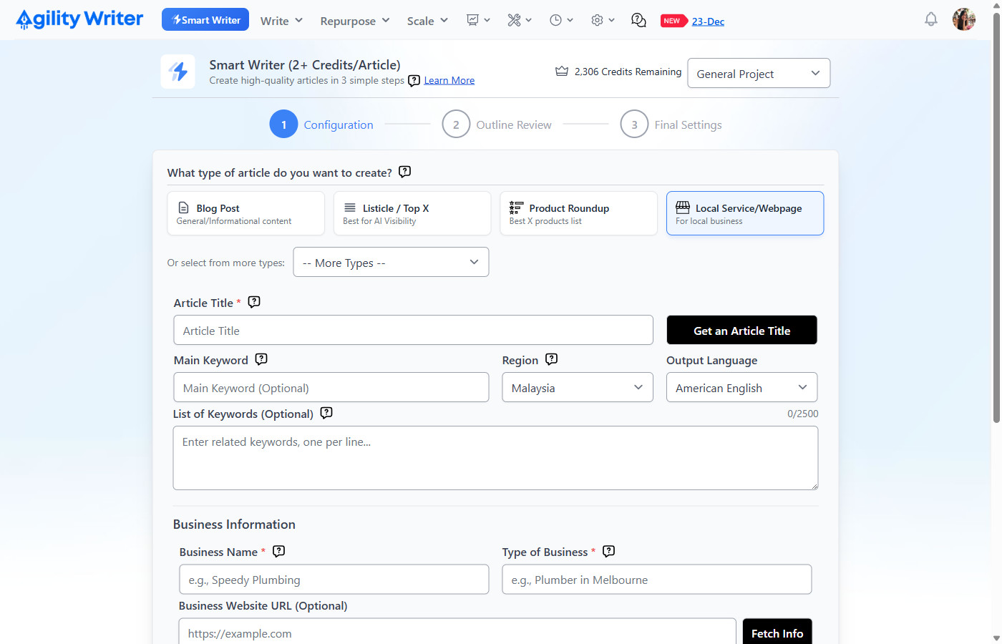
Task: Open the Repurpose menu
Action: point(355,21)
